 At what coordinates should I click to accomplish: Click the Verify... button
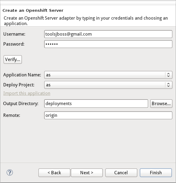click(13, 59)
